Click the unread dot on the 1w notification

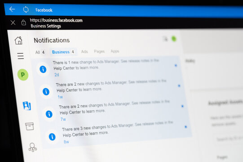[x=179, y=85]
